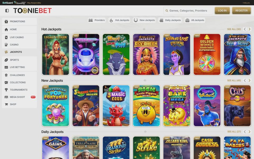Open the Big Gains game
Image resolution: width=254 pixels, height=159 pixels.
point(55,148)
